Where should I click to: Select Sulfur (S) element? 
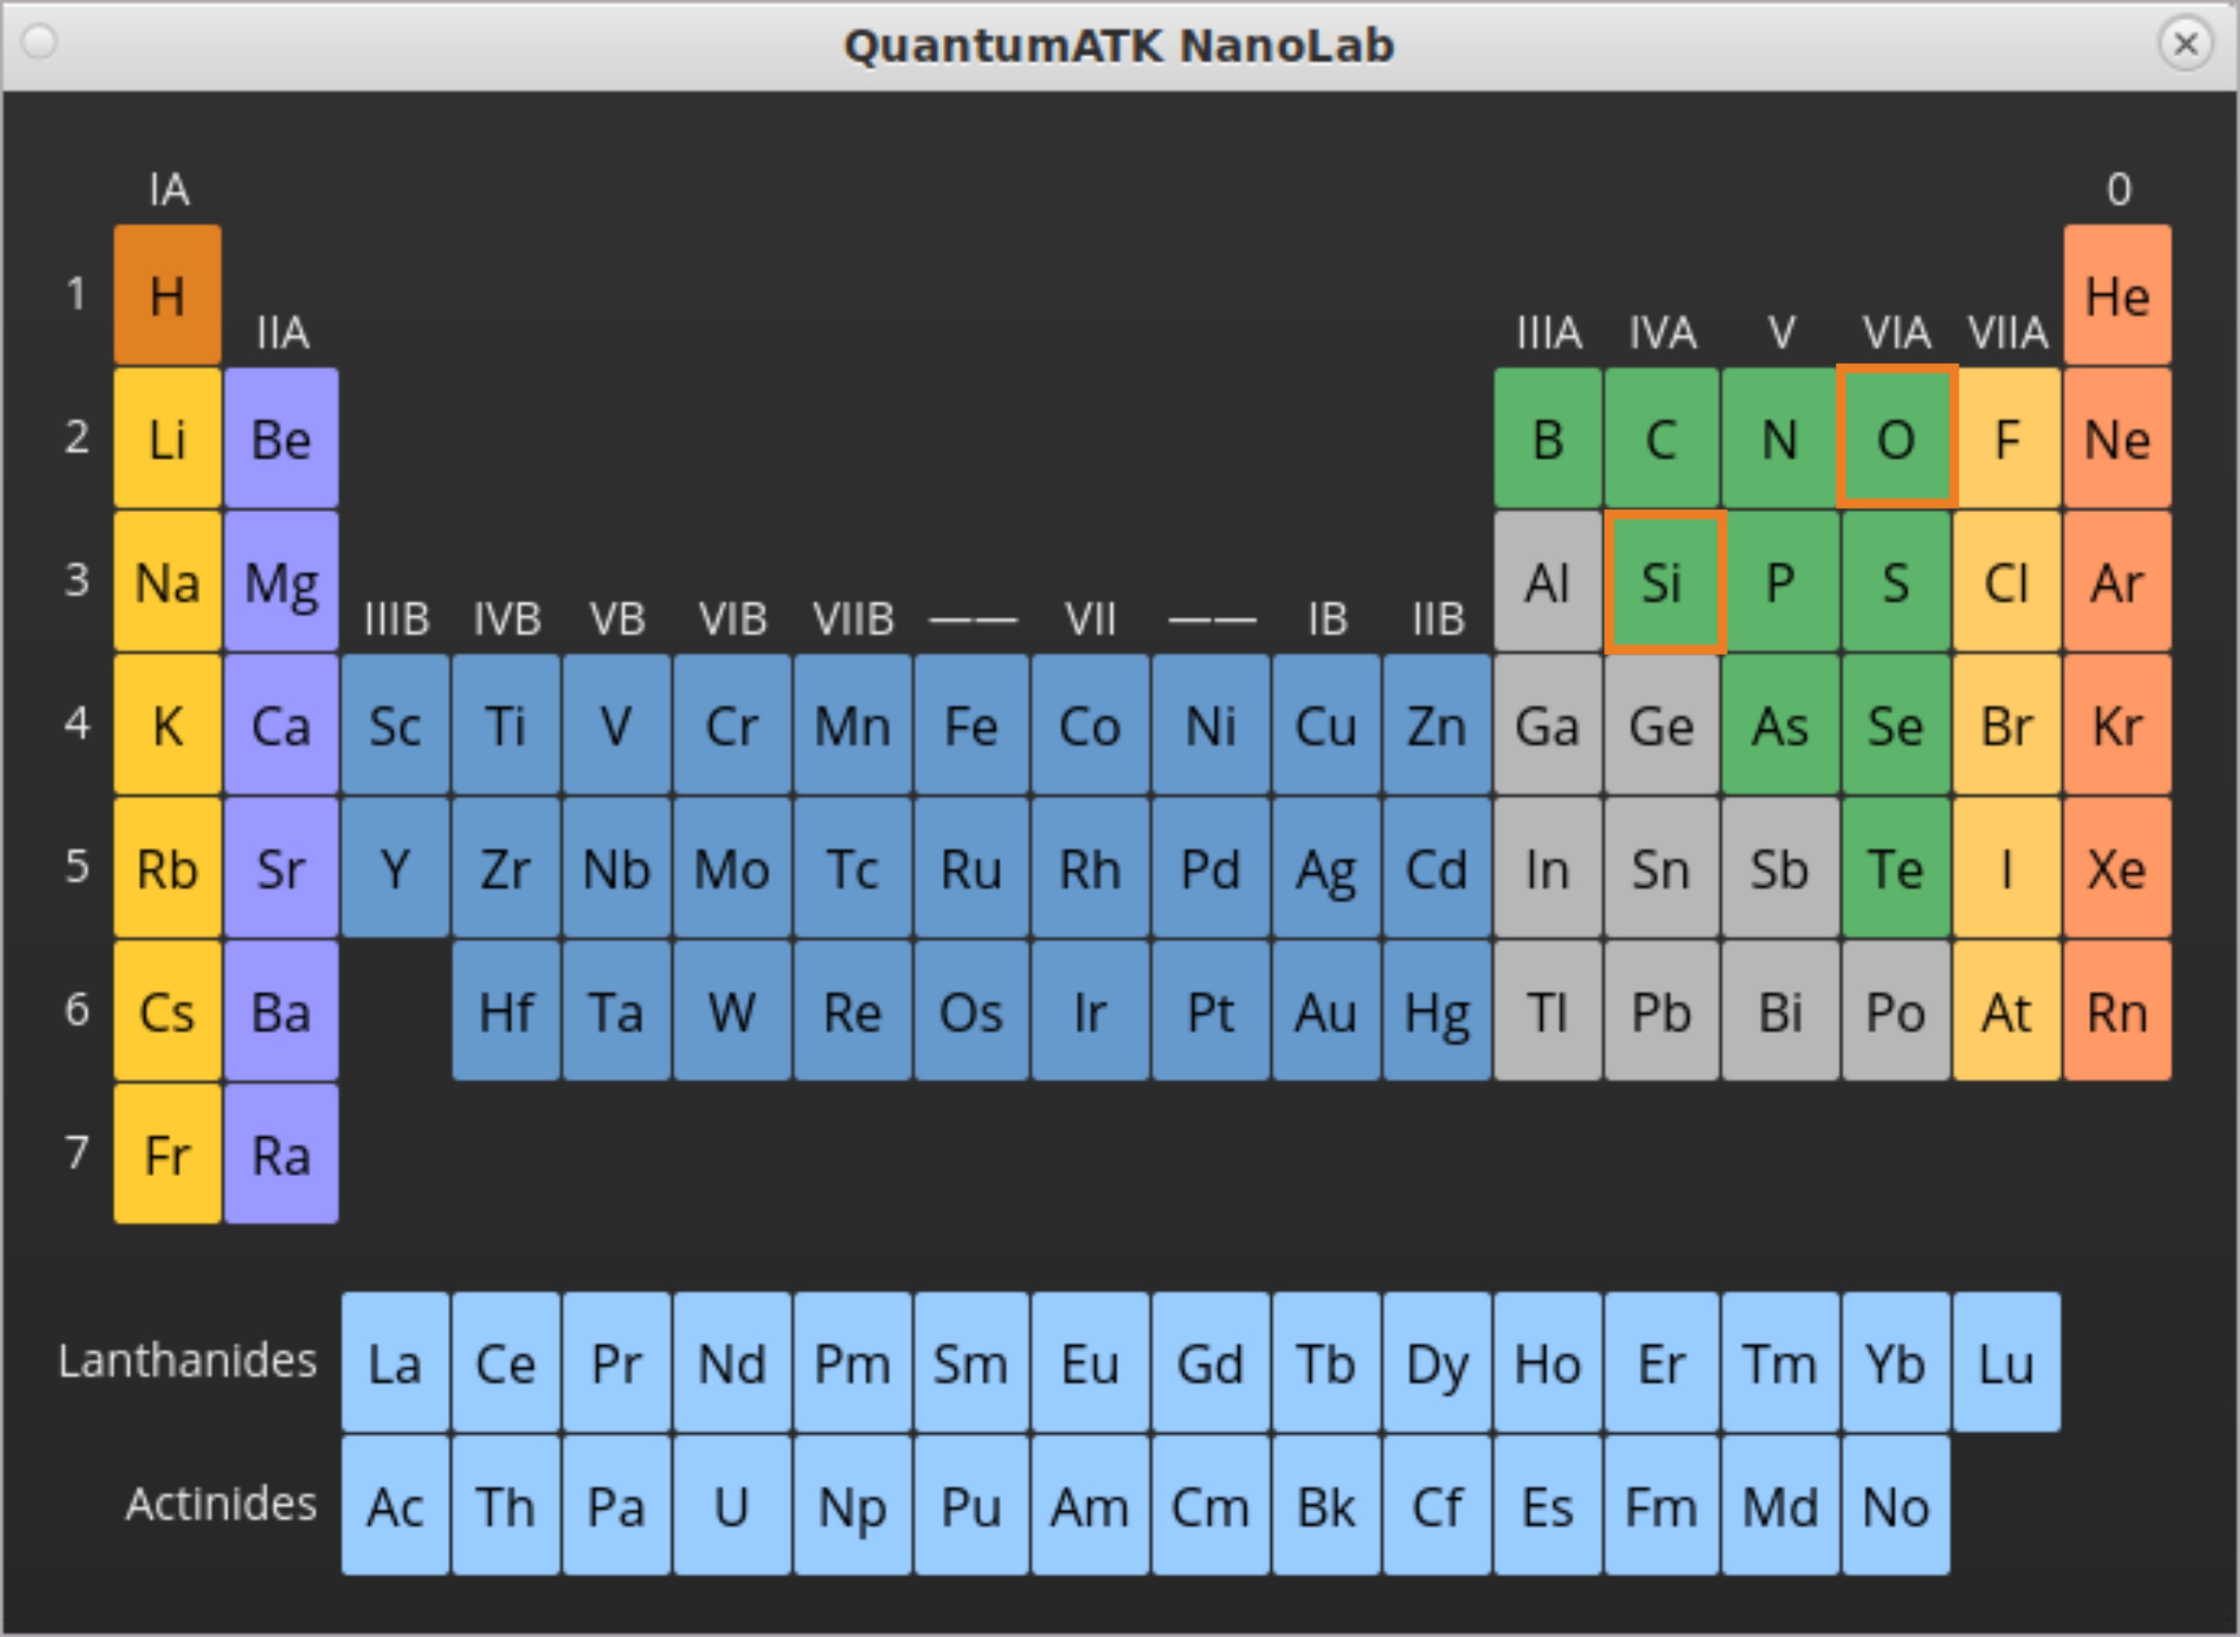coord(1896,582)
